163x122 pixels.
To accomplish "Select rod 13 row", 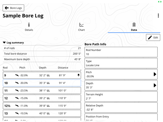I will [42, 113].
